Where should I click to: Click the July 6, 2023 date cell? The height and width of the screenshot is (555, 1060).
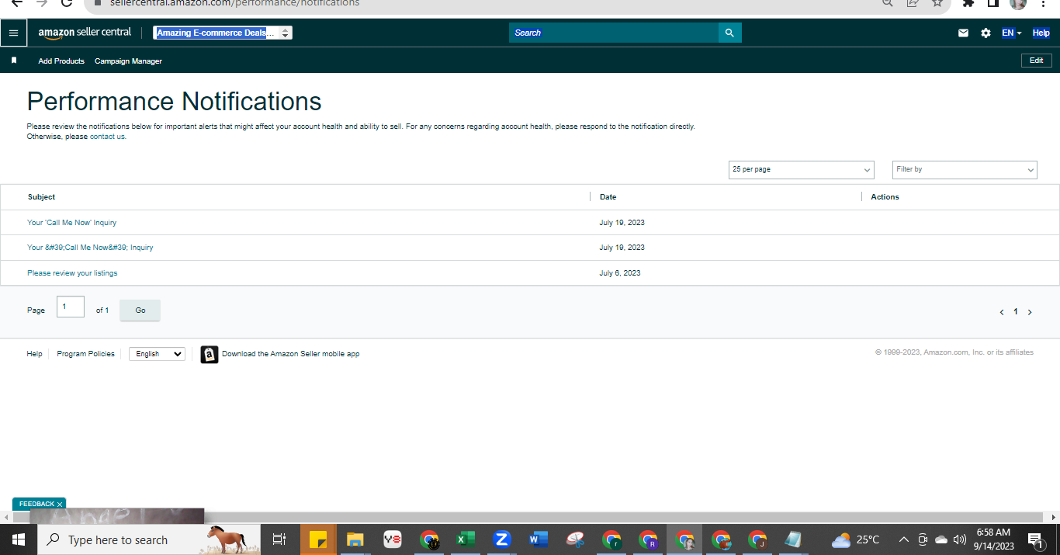point(620,273)
